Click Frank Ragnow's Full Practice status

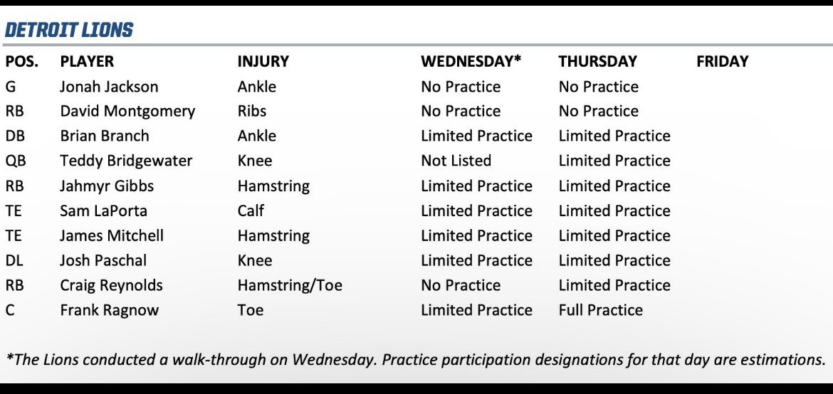600,310
